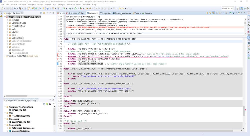The width and height of the screenshot is (250, 136).
Task: Expand the uart_pal_mpc5748g project node
Action: pos(5,56)
